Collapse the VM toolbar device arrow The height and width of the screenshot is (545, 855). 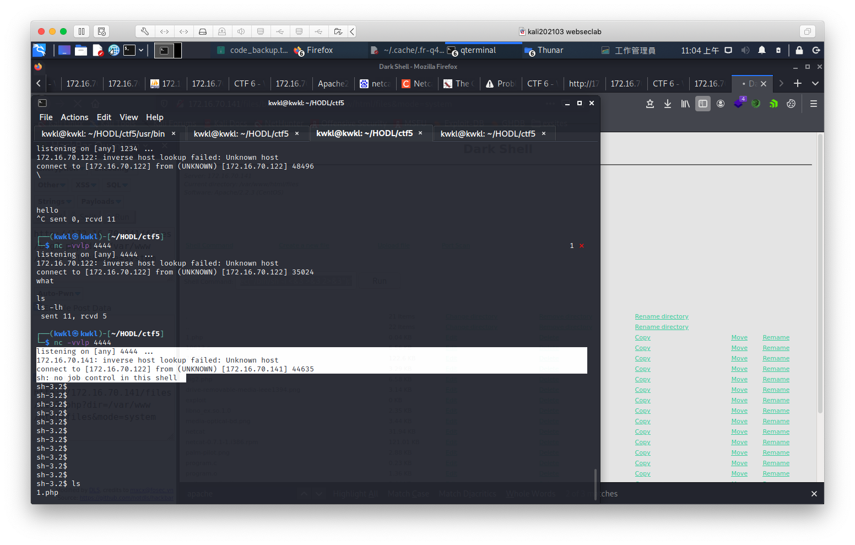pyautogui.click(x=352, y=31)
